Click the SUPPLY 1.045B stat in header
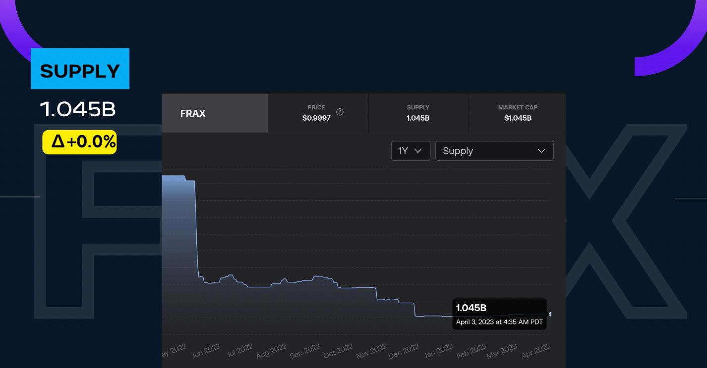This screenshot has height=368, width=707. point(418,113)
